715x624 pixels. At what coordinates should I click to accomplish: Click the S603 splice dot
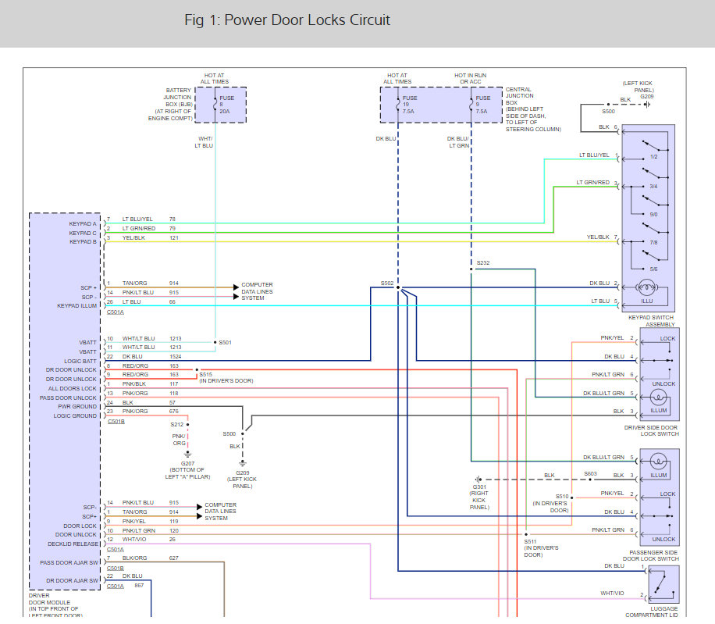coord(590,480)
